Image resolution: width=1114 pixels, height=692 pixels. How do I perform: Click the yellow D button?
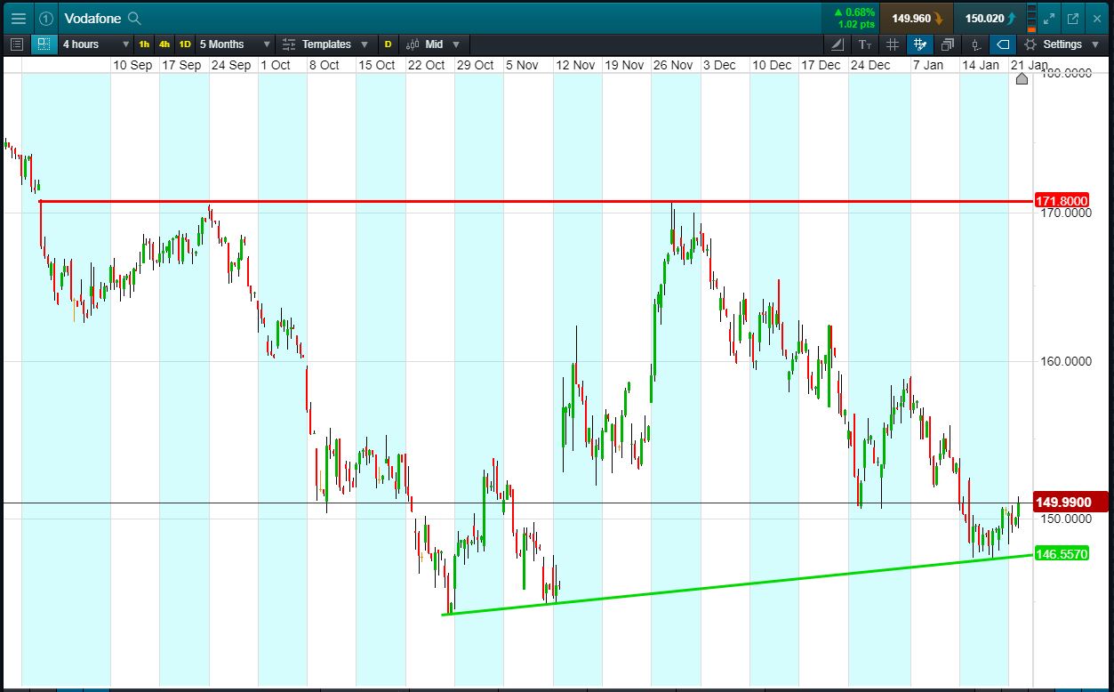pyautogui.click(x=388, y=44)
